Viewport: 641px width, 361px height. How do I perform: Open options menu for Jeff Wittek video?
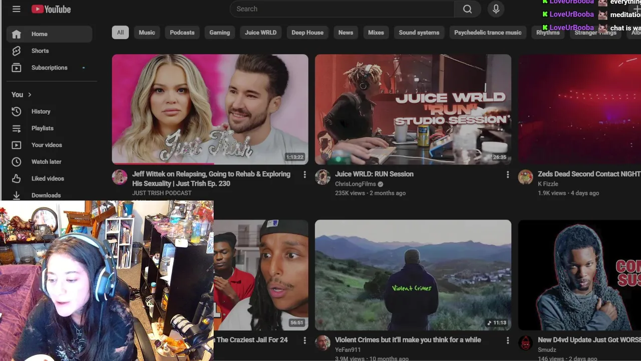[x=304, y=174]
